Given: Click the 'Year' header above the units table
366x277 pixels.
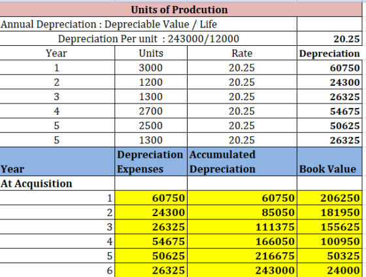Looking at the screenshot, I should [x=58, y=53].
